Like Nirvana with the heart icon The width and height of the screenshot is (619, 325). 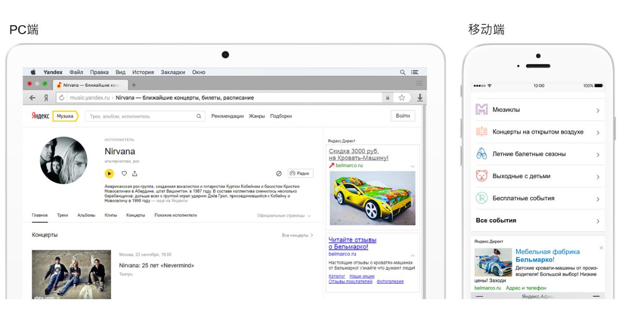(x=124, y=174)
